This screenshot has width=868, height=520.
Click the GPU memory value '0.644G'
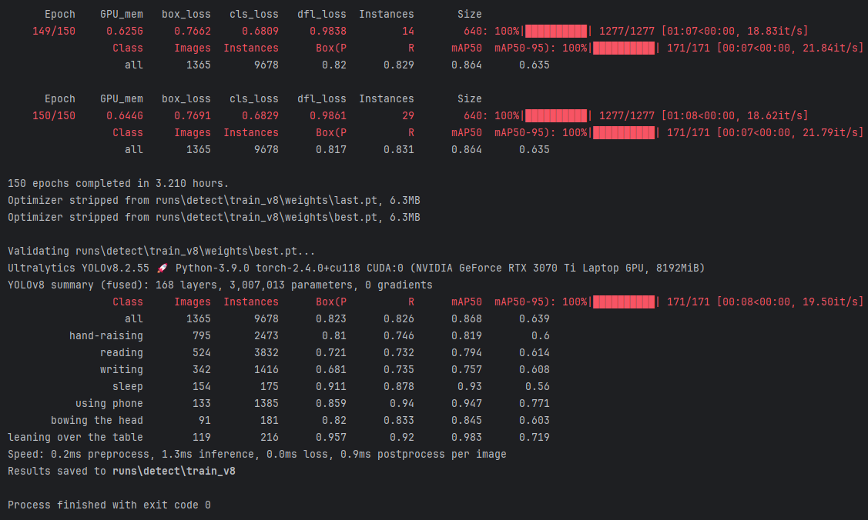click(x=125, y=115)
